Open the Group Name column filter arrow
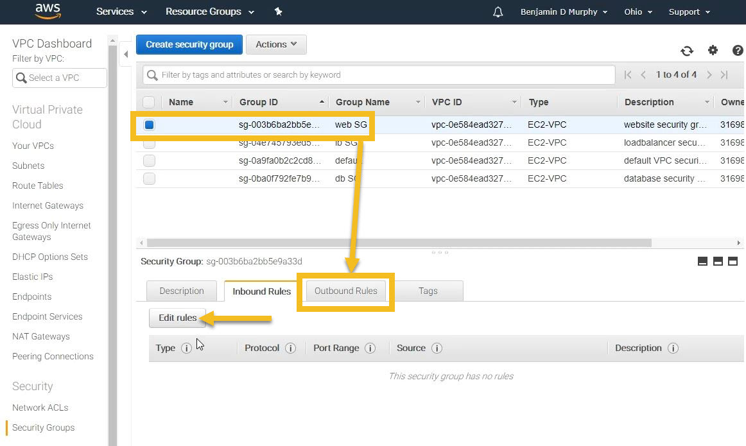Image resolution: width=746 pixels, height=446 pixels. tap(418, 102)
